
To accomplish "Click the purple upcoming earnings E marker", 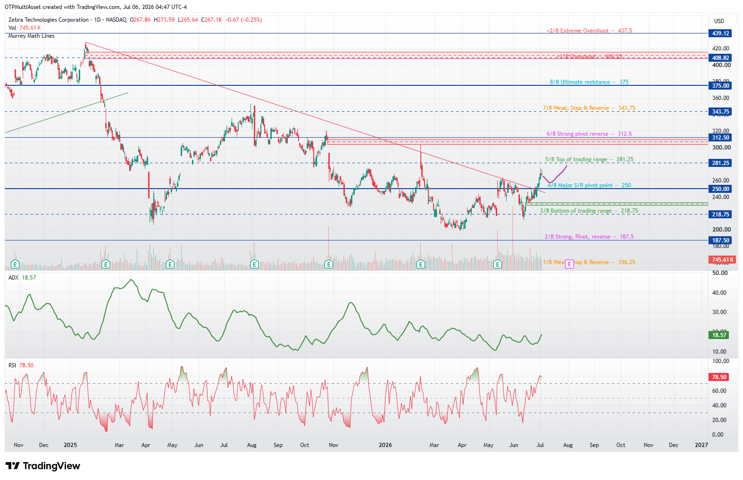I will point(569,264).
